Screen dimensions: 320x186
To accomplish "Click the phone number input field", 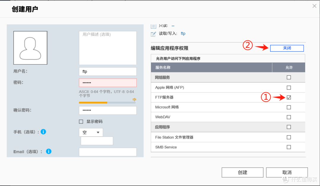I will point(97,141).
